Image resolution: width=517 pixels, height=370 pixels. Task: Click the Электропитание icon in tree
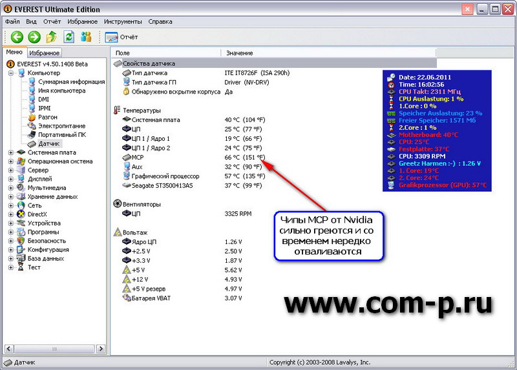[x=32, y=126]
